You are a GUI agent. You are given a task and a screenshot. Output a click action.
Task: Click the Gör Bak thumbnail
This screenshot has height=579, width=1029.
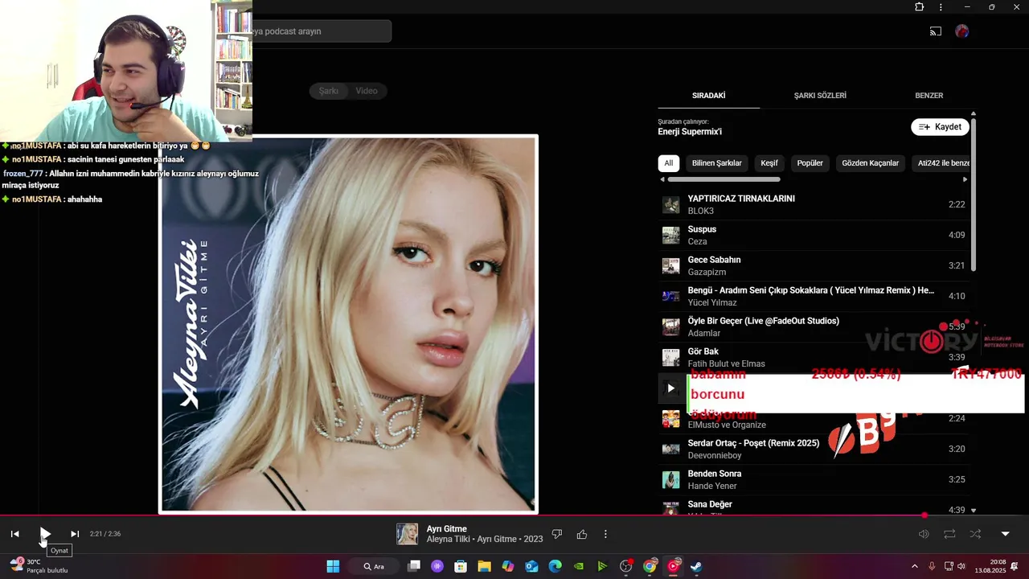[670, 357]
